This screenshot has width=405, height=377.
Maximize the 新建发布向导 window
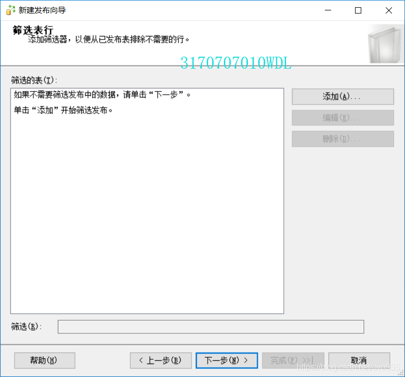pyautogui.click(x=358, y=10)
